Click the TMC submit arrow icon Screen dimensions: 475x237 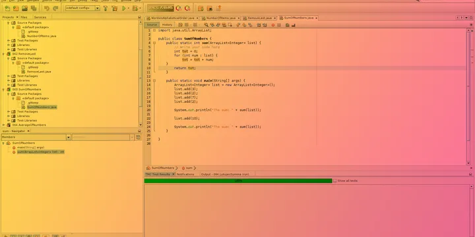coord(218,8)
